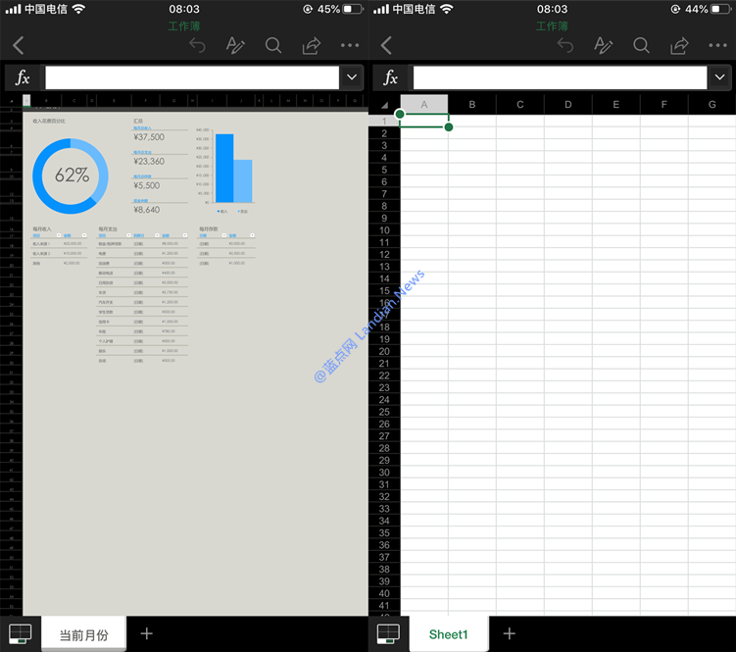The image size is (736, 652).
Task: Switch to the 当前月份 sheet tab
Action: 84,634
